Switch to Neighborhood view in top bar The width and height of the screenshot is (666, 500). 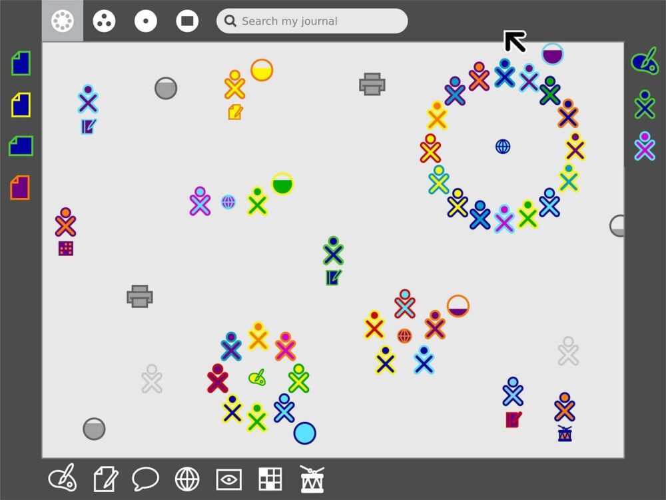tap(63, 21)
